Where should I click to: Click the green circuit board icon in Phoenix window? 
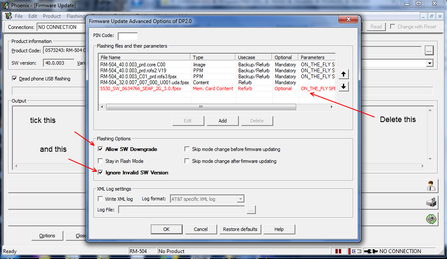[431, 219]
